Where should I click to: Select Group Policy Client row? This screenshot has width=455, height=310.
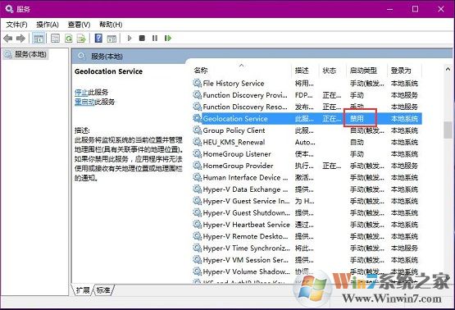(307, 130)
